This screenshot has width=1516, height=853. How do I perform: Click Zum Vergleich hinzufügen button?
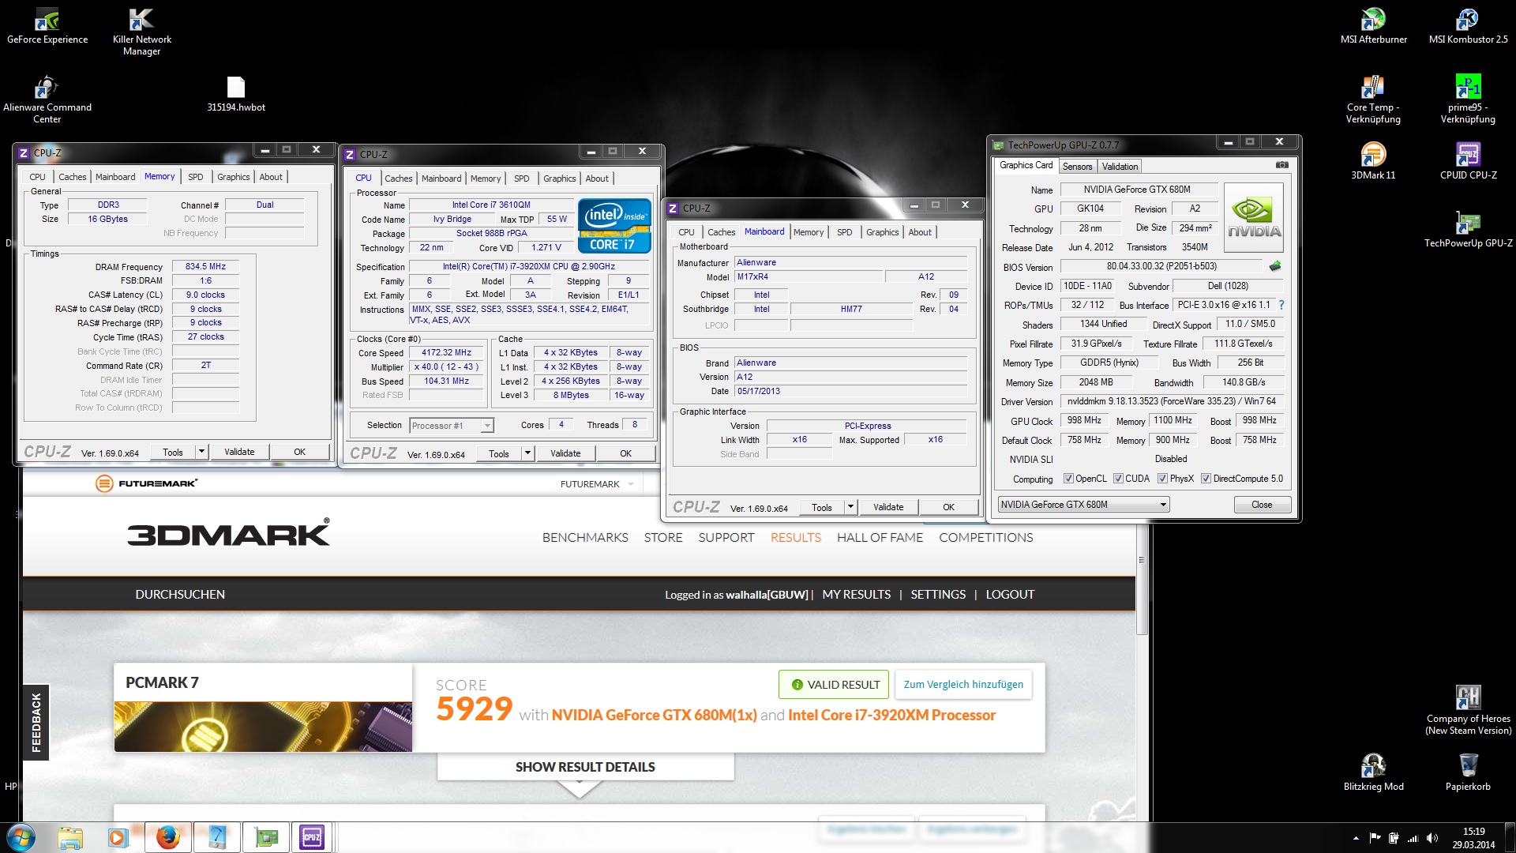coord(963,684)
